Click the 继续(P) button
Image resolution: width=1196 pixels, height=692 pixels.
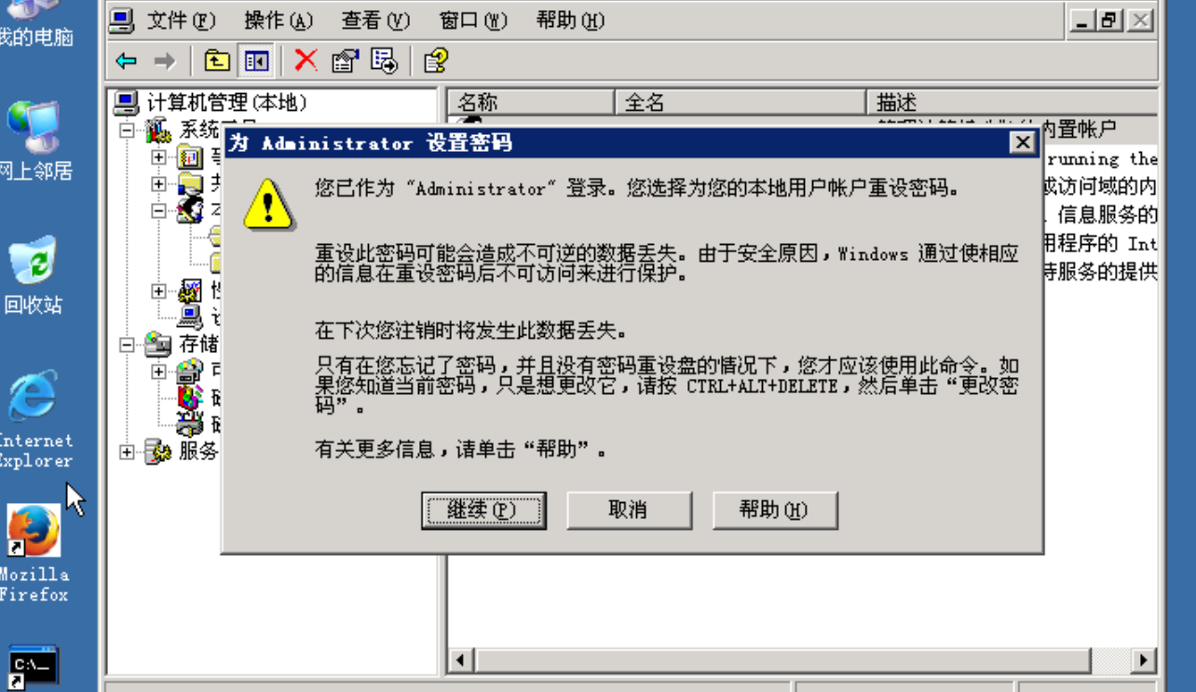tap(483, 510)
